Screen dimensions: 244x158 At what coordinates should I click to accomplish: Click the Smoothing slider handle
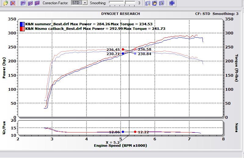(x=125, y=3)
